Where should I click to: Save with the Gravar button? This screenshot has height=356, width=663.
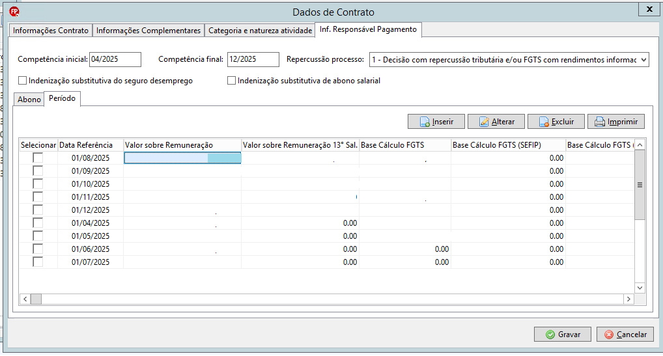tap(562, 334)
